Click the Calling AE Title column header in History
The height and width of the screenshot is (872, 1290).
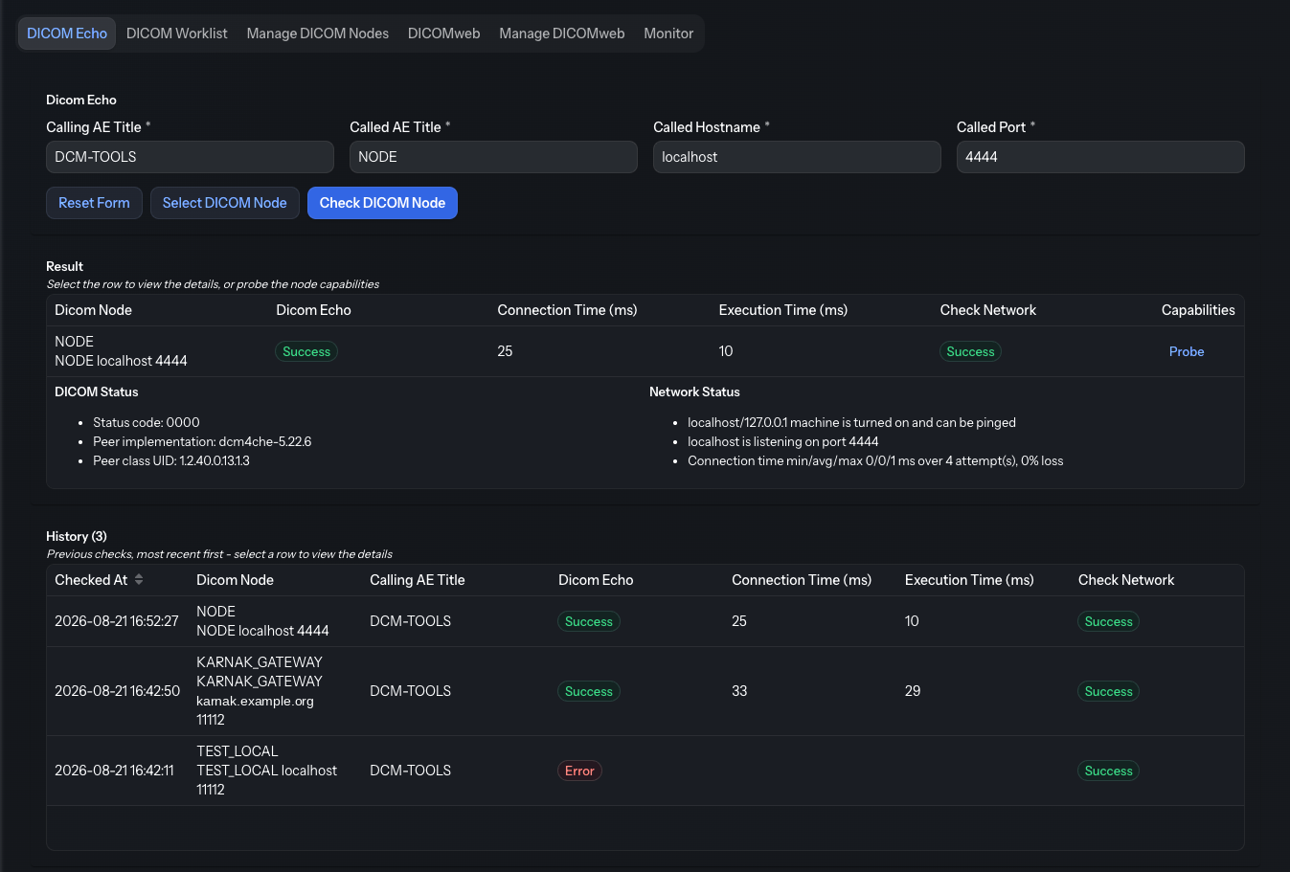click(x=418, y=580)
